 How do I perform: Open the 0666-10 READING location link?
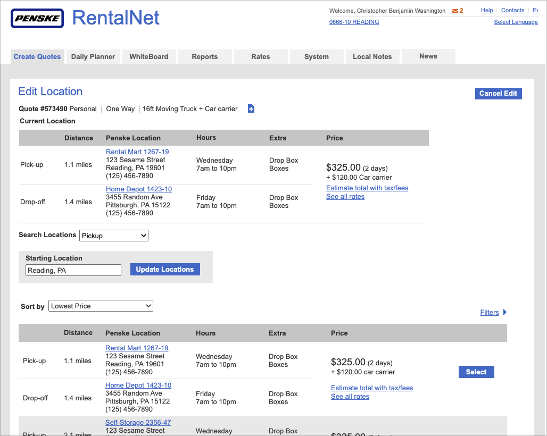pyautogui.click(x=354, y=22)
